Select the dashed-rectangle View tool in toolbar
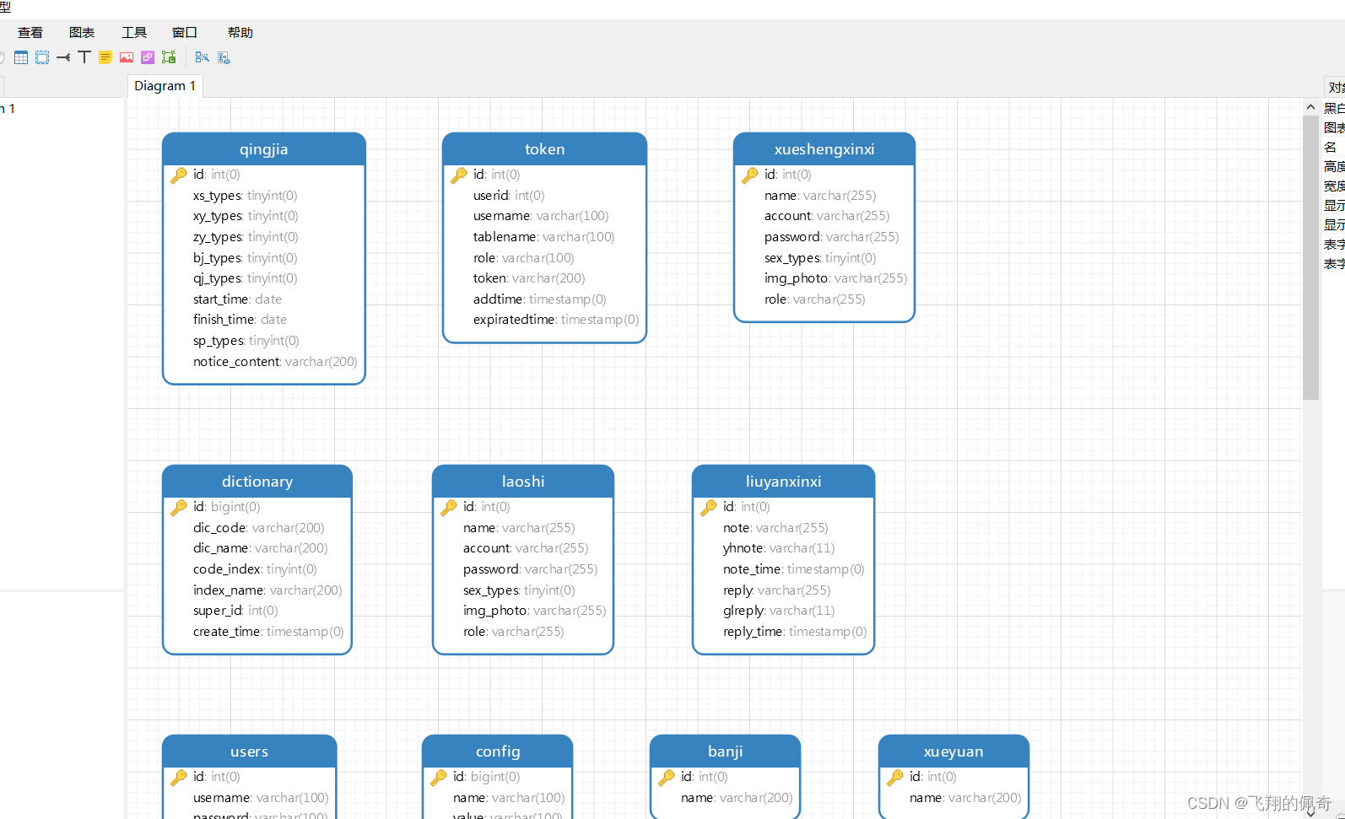Screen dimensions: 1345x819 [42, 57]
